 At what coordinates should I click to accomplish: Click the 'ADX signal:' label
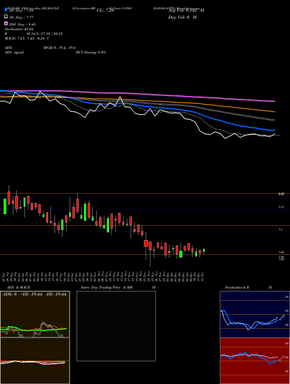pyautogui.click(x=14, y=52)
